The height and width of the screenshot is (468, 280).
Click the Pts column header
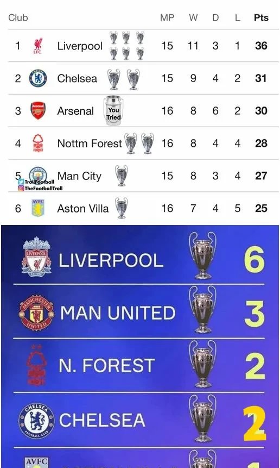pos(261,17)
